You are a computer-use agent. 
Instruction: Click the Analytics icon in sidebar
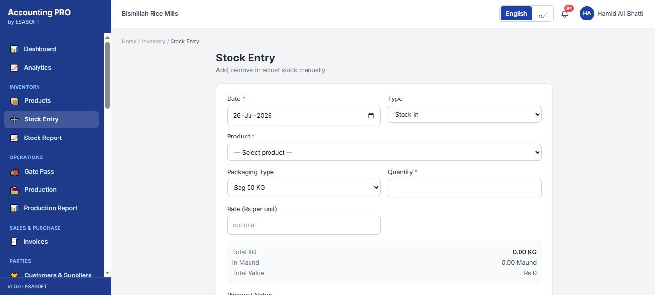(x=14, y=68)
